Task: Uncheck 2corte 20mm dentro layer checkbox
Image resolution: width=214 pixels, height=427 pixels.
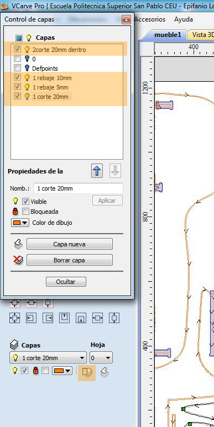Action: point(18,49)
